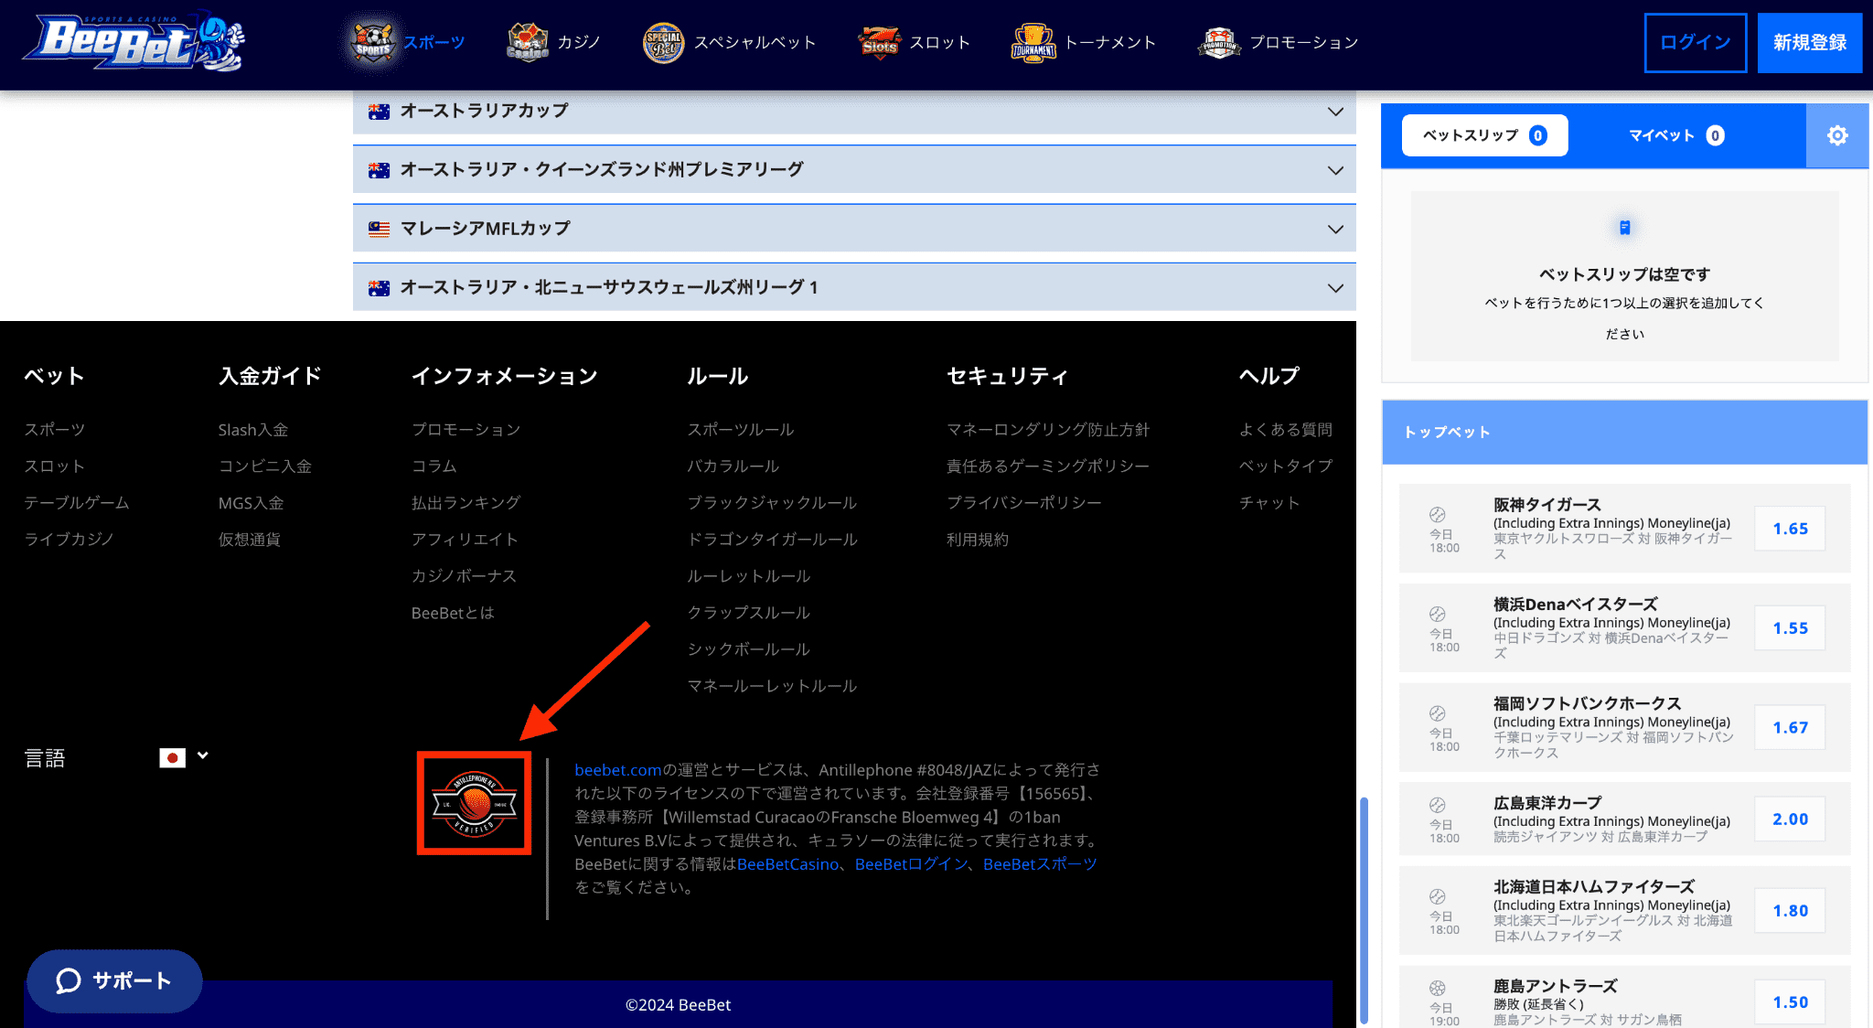The height and width of the screenshot is (1028, 1873).
Task: Click the Special Bet badge icon
Action: [x=663, y=42]
